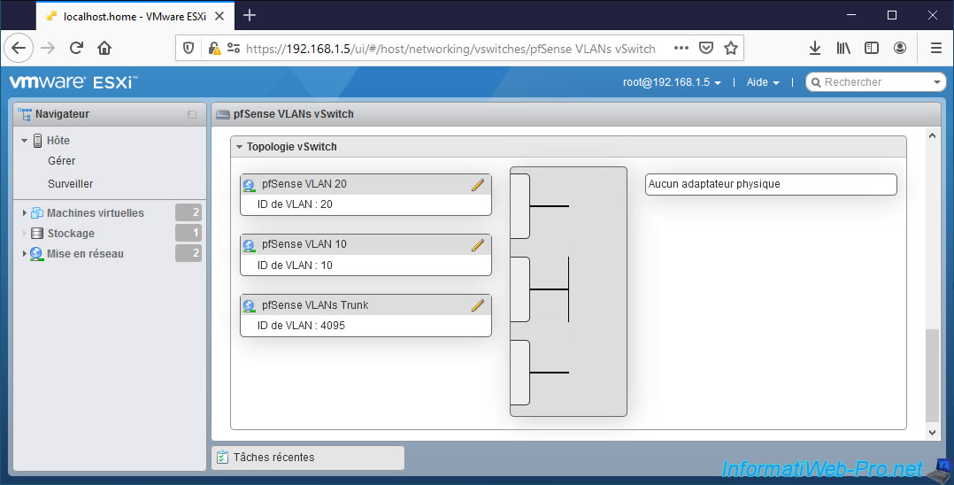The width and height of the screenshot is (954, 485).
Task: Click the browser Back arrow button
Action: click(x=19, y=48)
